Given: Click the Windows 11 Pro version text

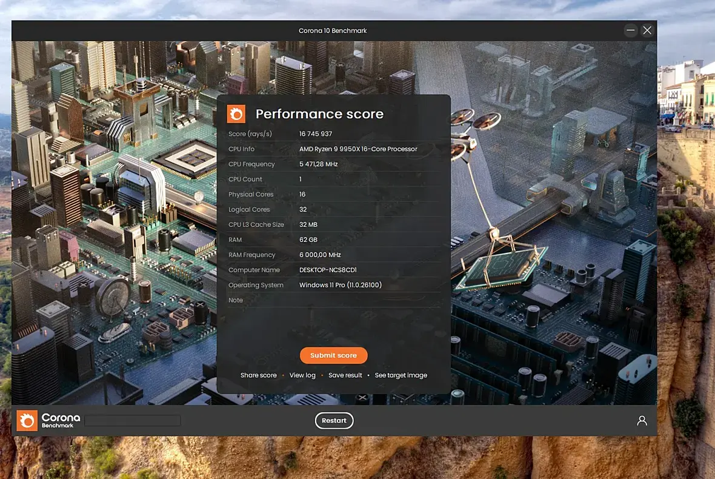Looking at the screenshot, I should (x=340, y=285).
